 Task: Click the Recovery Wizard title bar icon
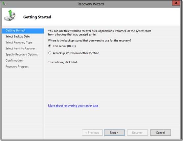(4, 4)
